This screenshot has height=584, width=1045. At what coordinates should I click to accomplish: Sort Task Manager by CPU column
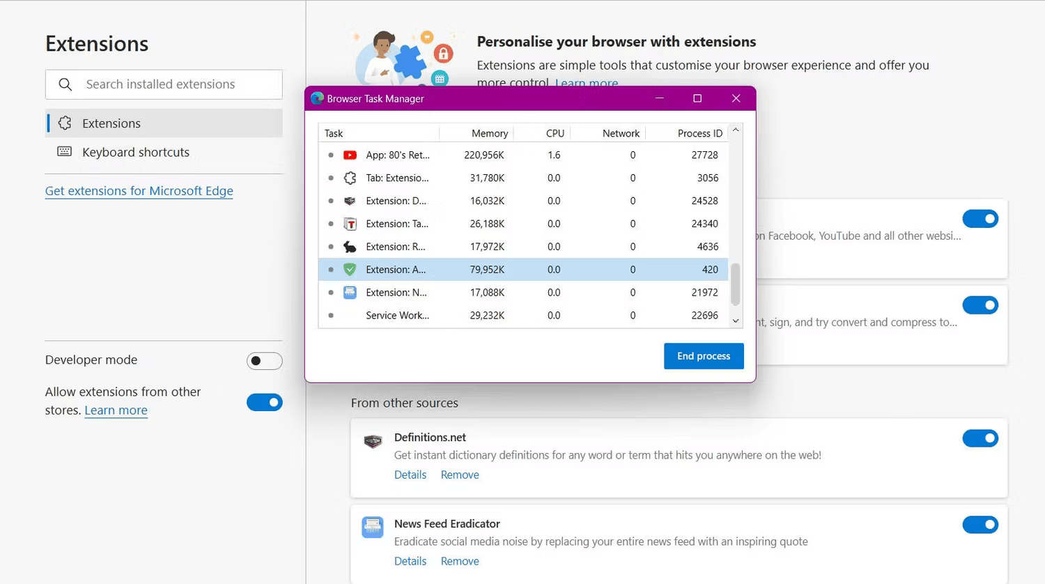(x=542, y=133)
